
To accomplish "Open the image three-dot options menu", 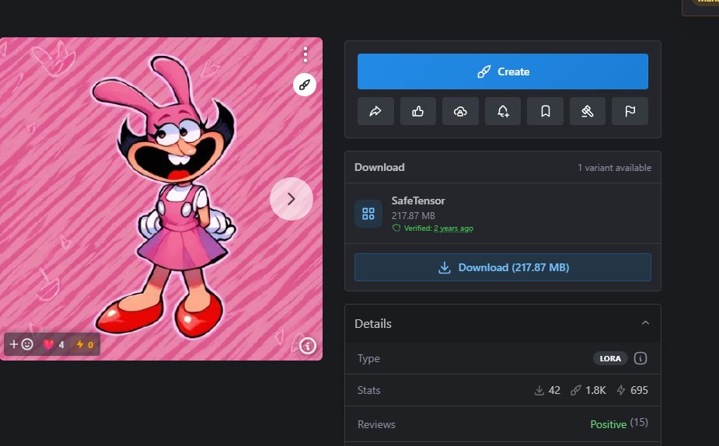I will (305, 54).
